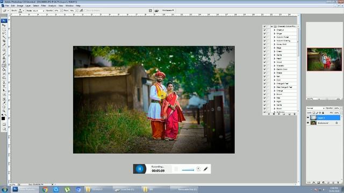344x193 pixels.
Task: Hide Layer 1 using eye icon
Action: pyautogui.click(x=308, y=118)
